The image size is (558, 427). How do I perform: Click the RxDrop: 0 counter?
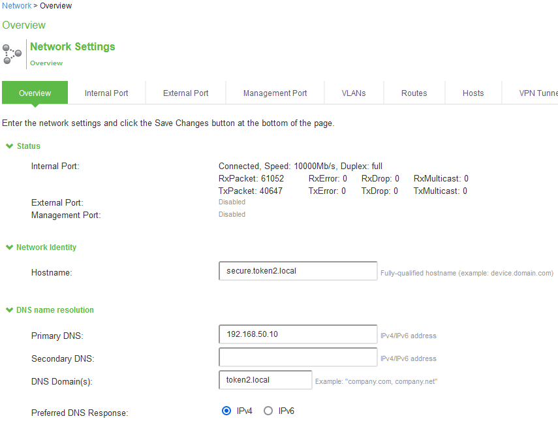click(x=380, y=178)
